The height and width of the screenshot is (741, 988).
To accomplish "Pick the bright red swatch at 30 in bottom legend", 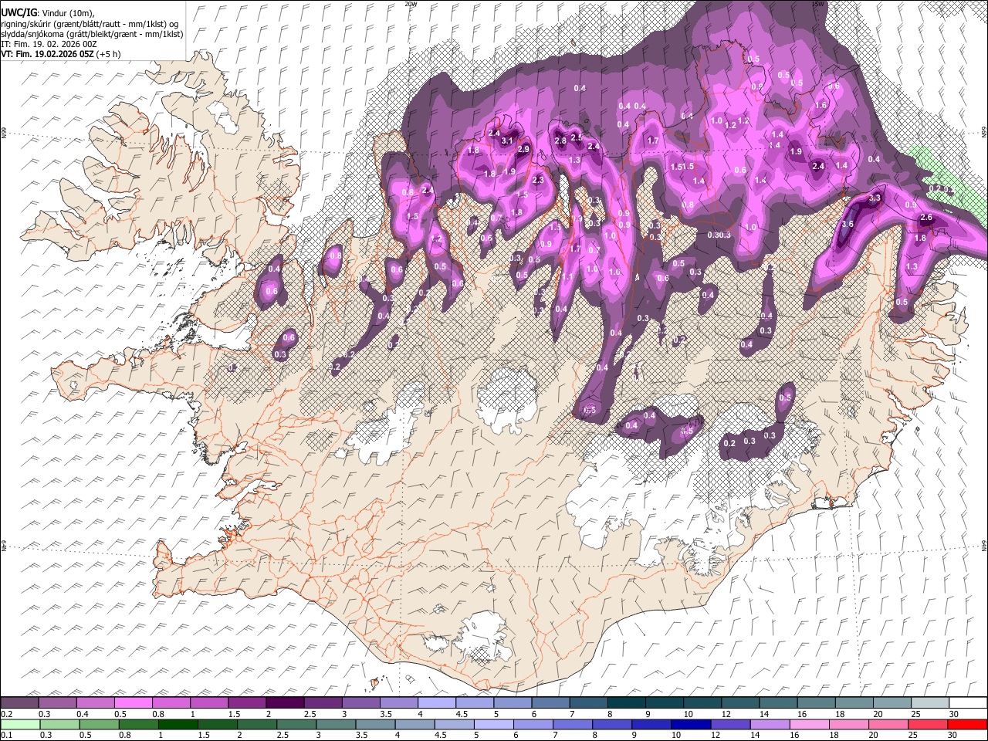I will pos(967,725).
